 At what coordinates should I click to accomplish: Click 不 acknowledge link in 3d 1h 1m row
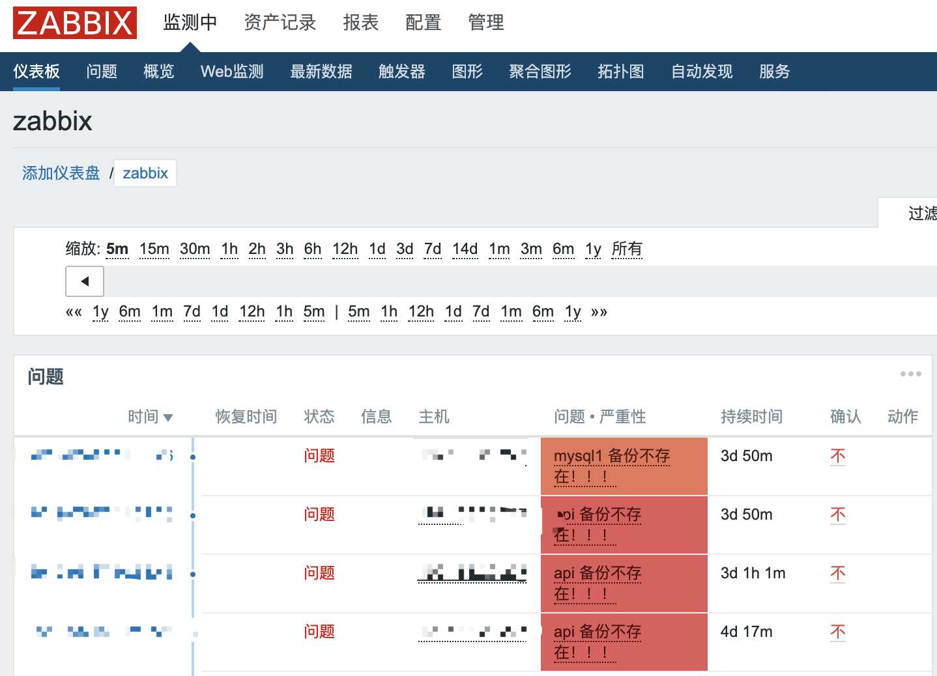pyautogui.click(x=838, y=573)
